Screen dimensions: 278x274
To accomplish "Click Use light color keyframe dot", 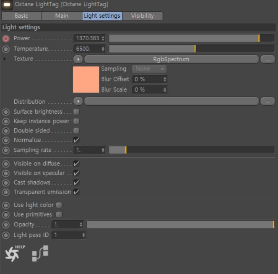I will [6, 205].
